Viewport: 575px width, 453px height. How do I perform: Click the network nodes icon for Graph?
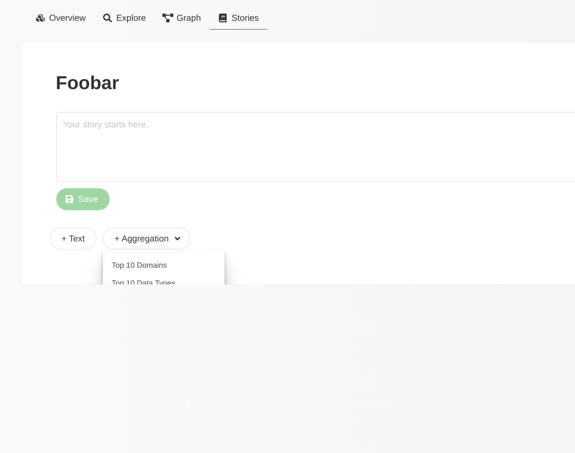[167, 18]
